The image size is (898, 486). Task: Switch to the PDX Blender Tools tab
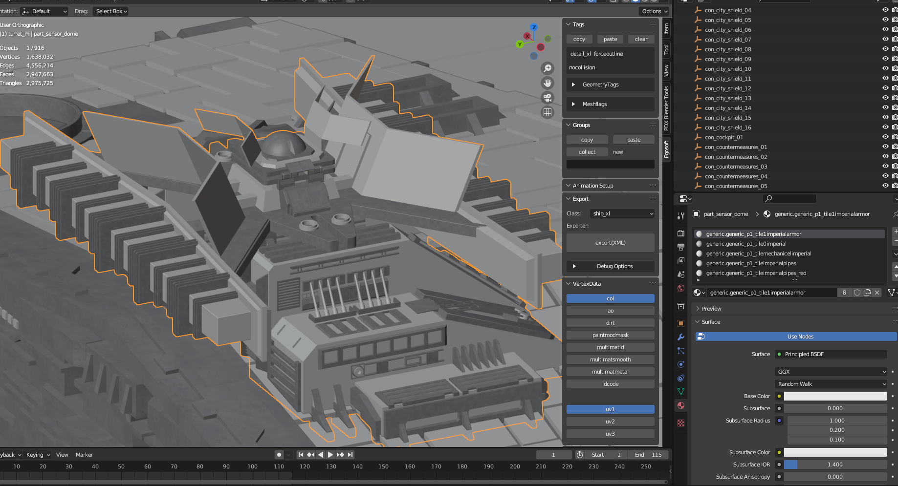[x=666, y=108]
